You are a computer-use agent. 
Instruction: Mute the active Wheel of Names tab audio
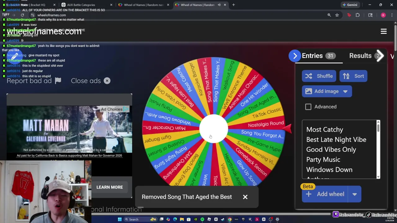pyautogui.click(x=219, y=5)
